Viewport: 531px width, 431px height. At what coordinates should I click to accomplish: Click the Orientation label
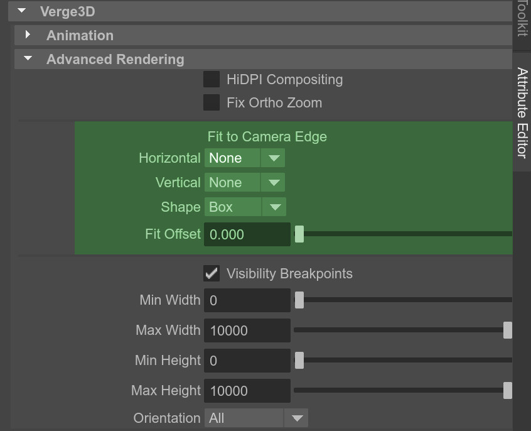tap(167, 418)
